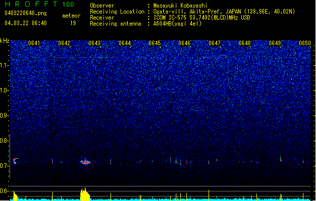Click the 0642 time marker
Image resolution: width=316 pixels, height=201 pixels.
click(x=64, y=43)
